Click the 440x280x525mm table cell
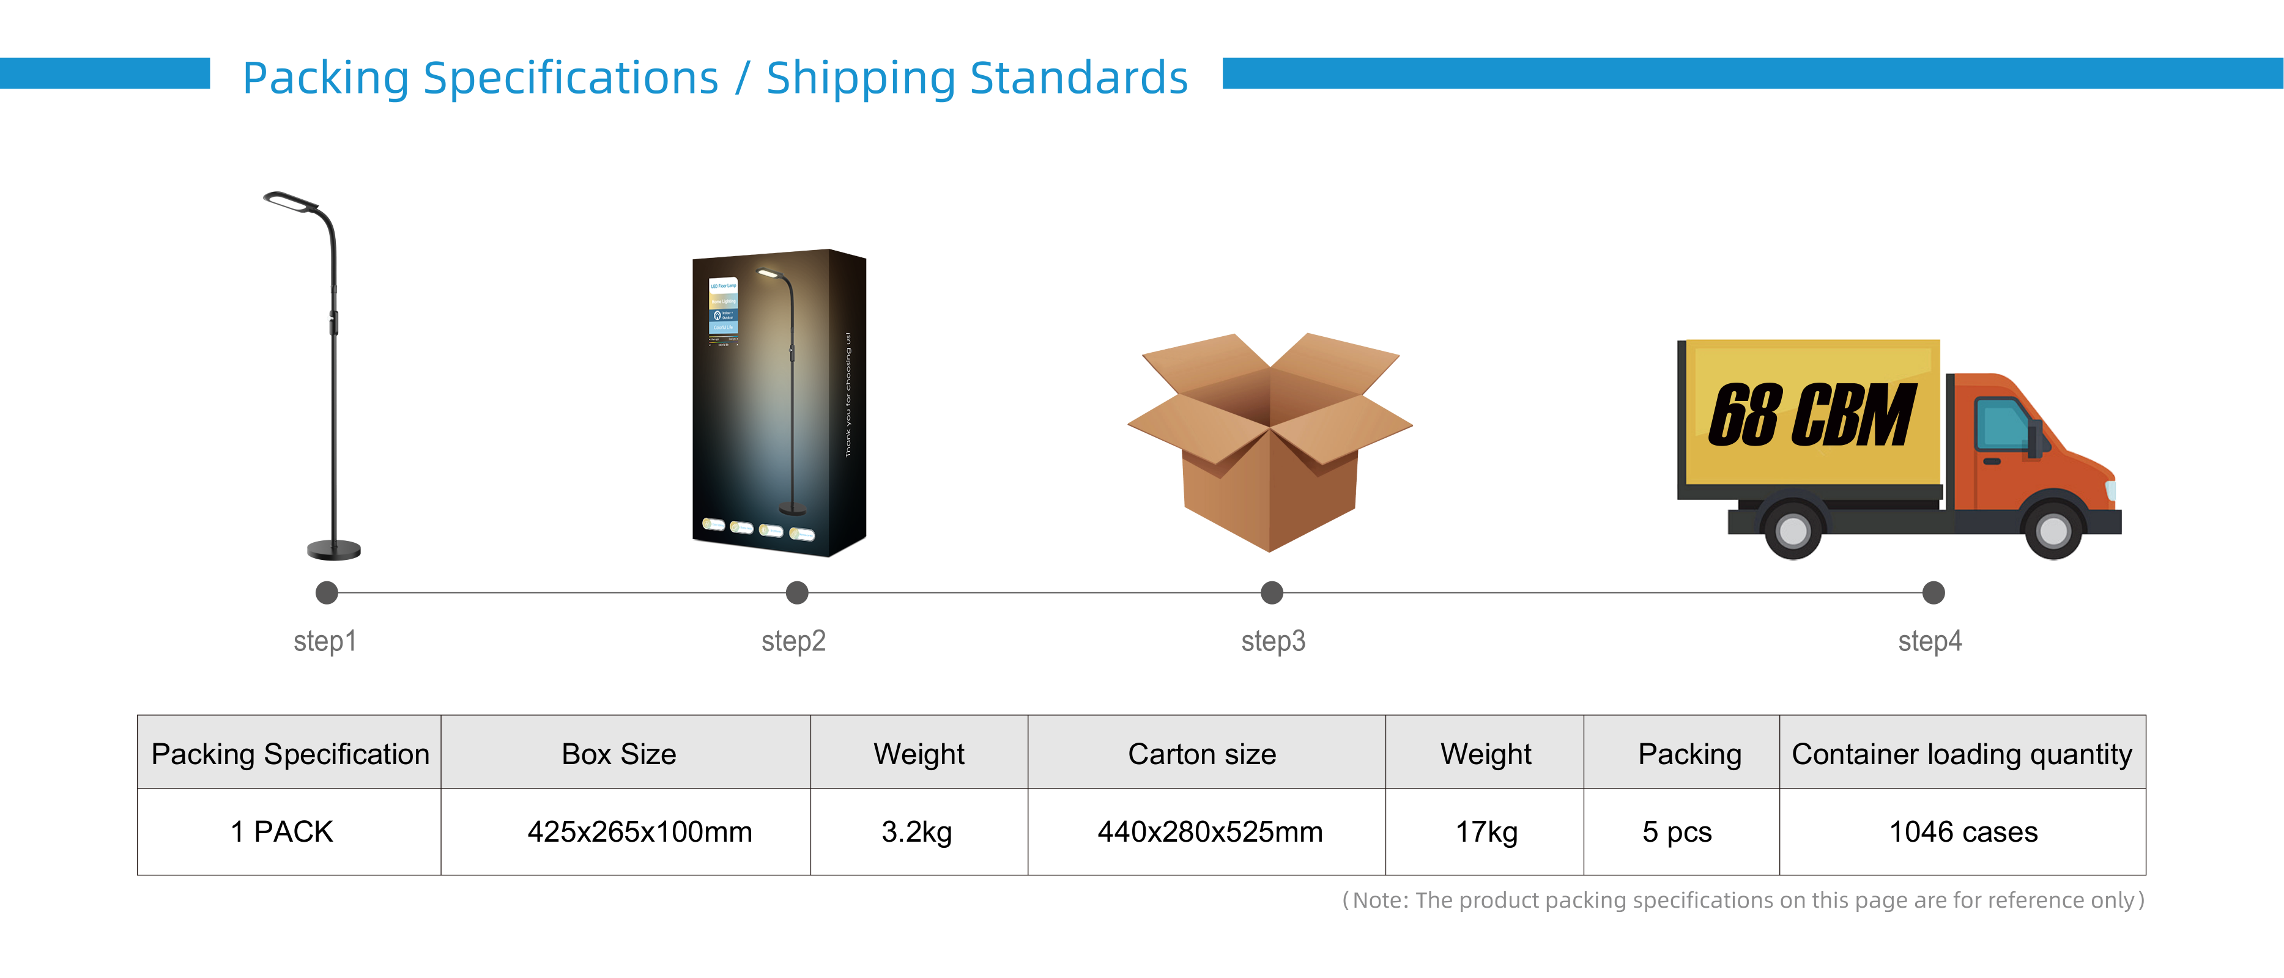 1209,832
